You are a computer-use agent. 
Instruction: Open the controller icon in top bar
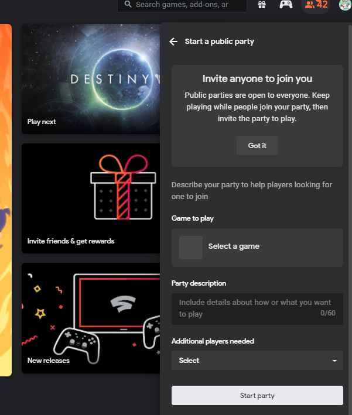point(286,5)
